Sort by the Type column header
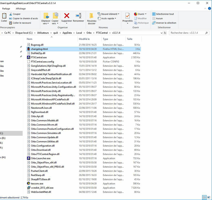212x200 pixels. click(x=106, y=39)
